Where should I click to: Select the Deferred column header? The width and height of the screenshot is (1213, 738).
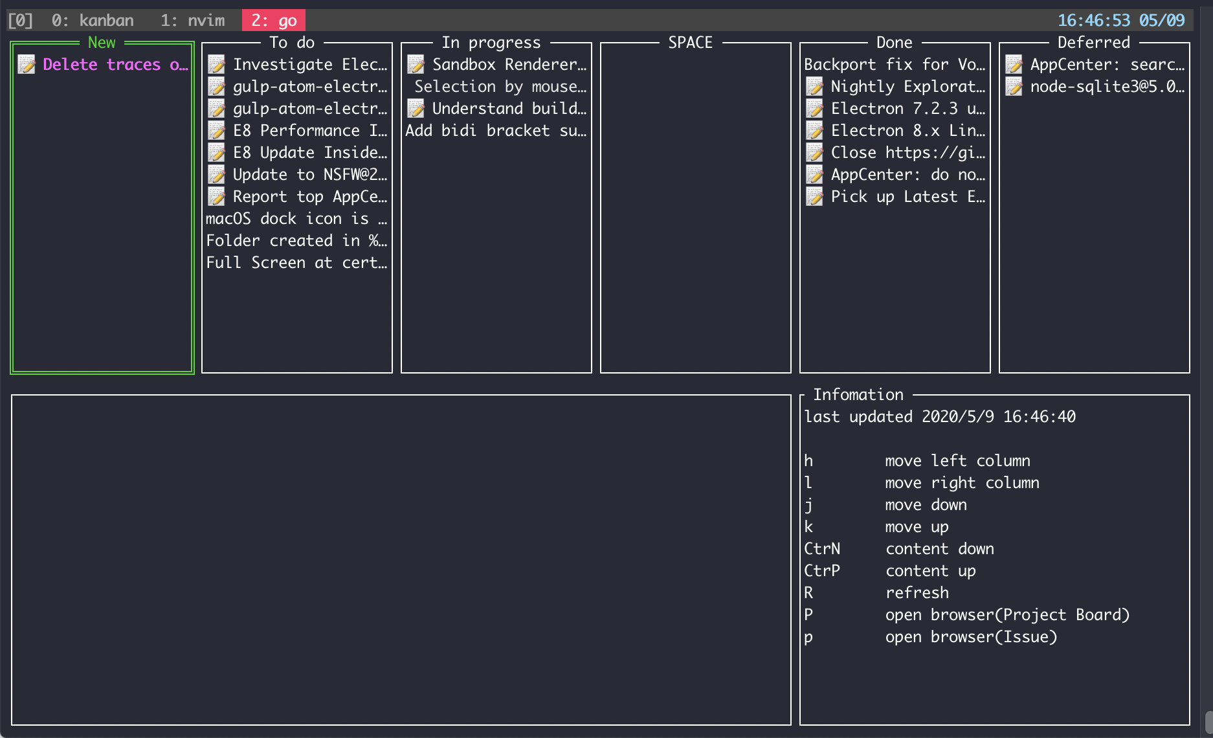1094,42
